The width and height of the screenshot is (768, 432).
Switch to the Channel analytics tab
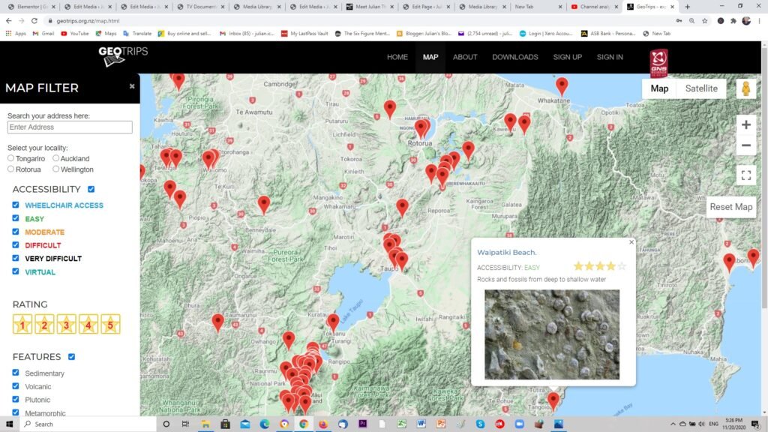(595, 7)
